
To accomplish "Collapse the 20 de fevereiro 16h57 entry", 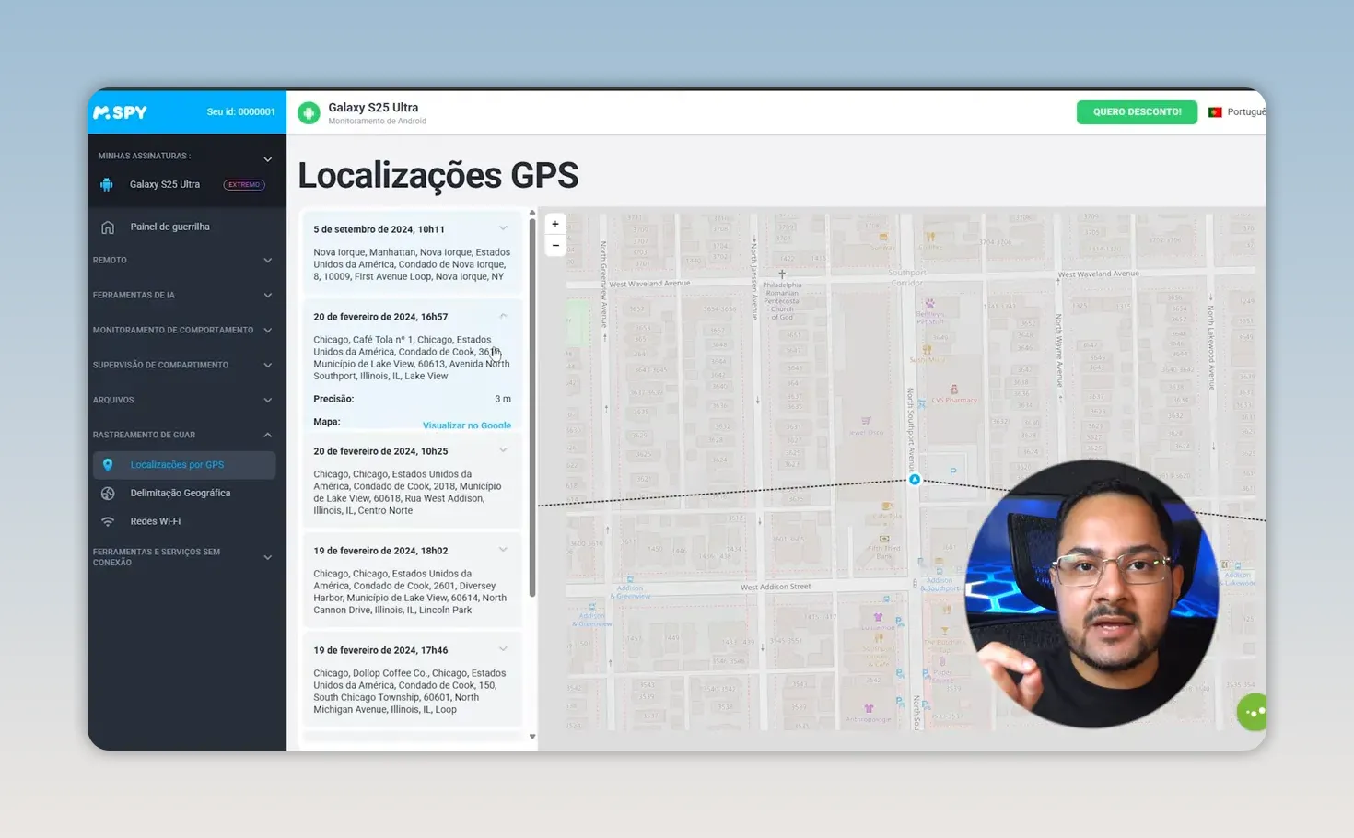I will coord(503,316).
